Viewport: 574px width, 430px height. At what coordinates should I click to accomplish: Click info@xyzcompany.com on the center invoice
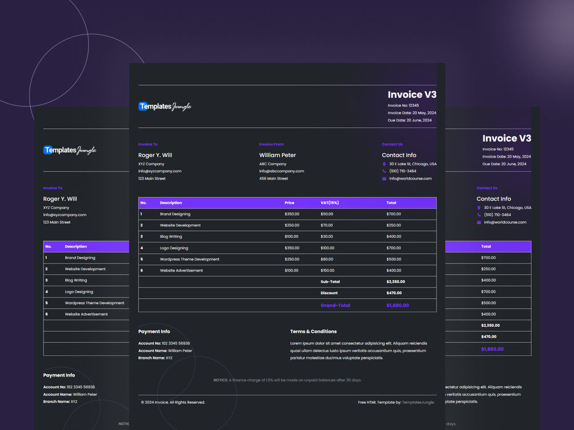click(x=159, y=171)
